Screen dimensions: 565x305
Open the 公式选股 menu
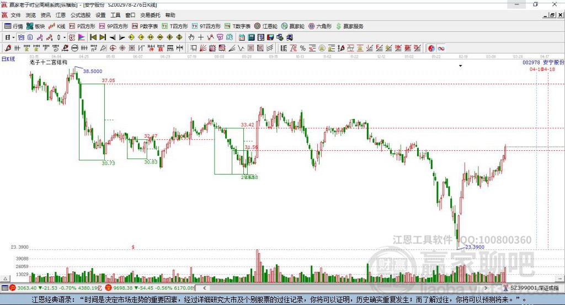coord(79,15)
